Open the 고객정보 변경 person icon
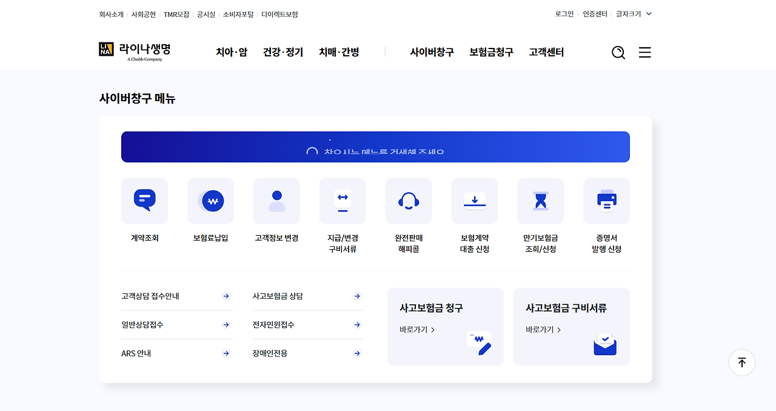Viewport: 776px width, 411px height. 276,201
